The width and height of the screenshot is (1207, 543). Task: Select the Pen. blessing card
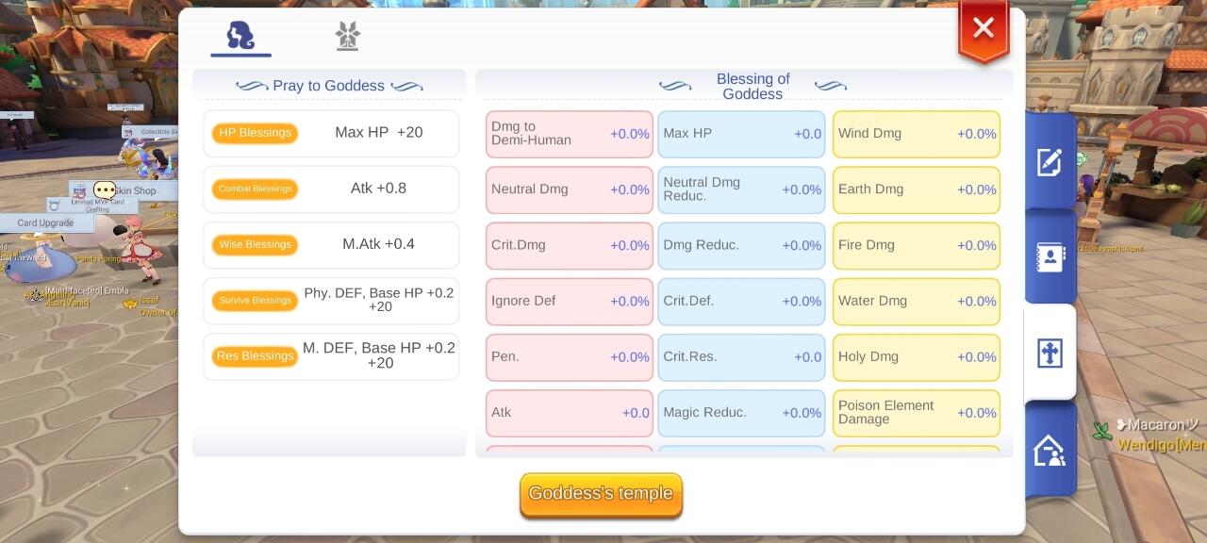coord(570,357)
